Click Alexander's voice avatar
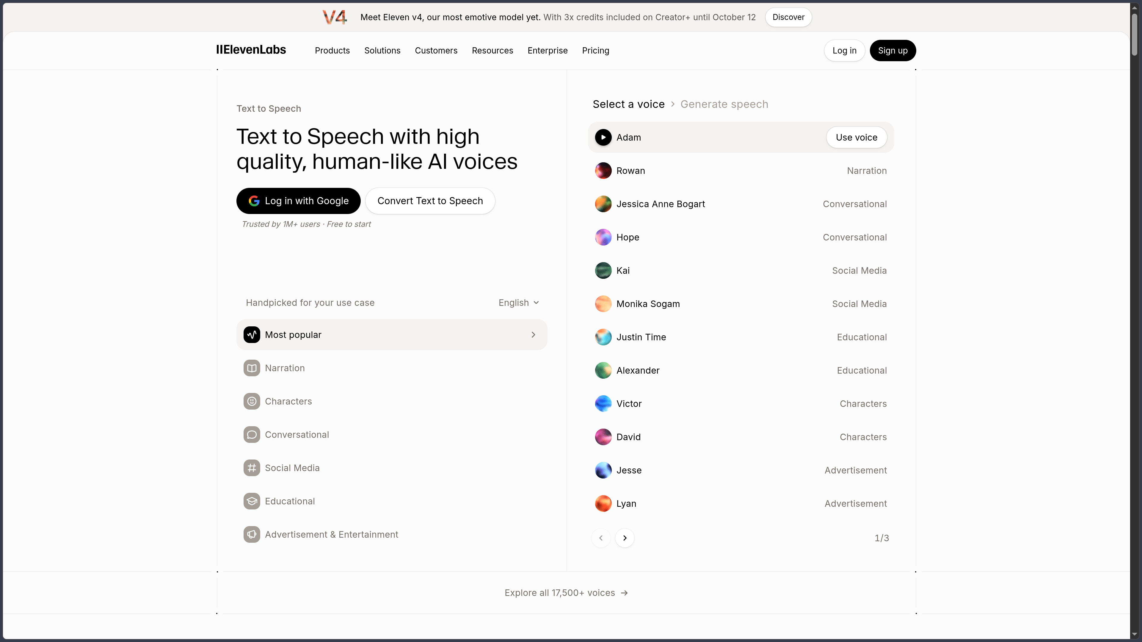1142x642 pixels. point(603,370)
